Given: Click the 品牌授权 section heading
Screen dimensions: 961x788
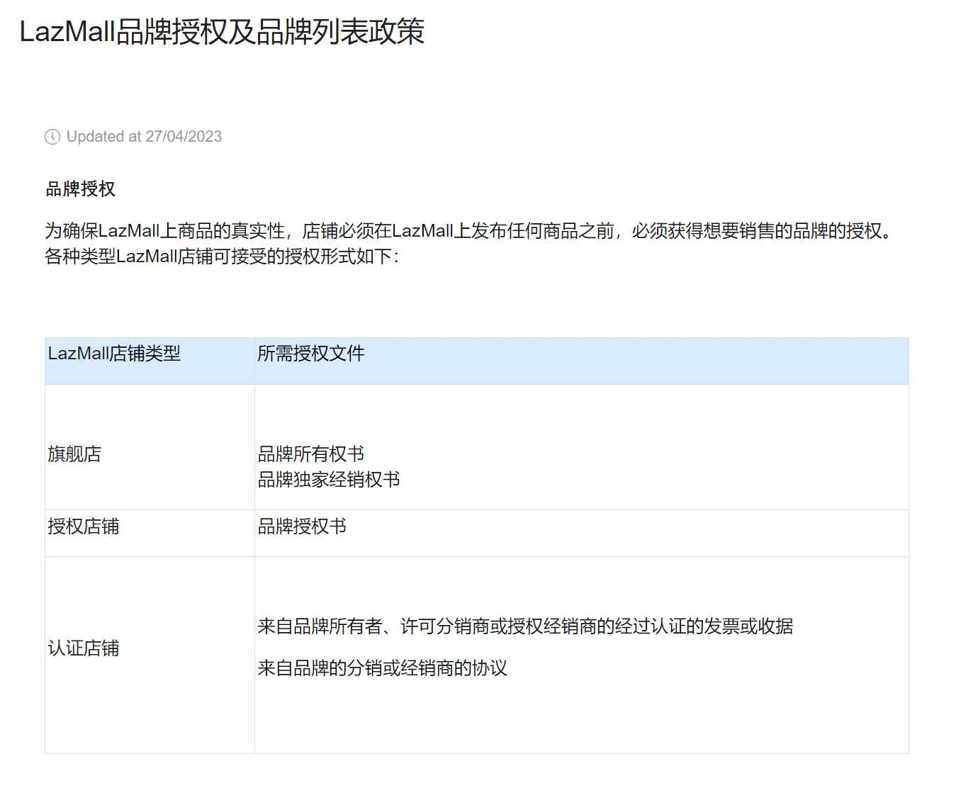Looking at the screenshot, I should tap(81, 188).
